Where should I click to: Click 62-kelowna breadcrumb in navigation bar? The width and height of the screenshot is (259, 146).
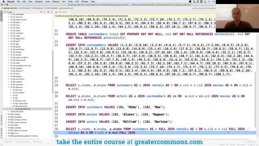pyautogui.click(x=37, y=8)
